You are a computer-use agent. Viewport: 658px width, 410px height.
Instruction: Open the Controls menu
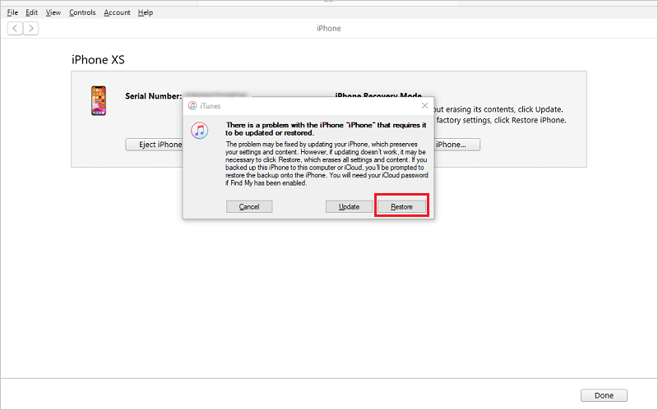(x=82, y=12)
